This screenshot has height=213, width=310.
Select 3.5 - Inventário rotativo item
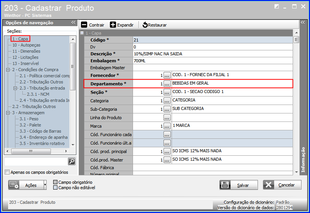pos(42,143)
